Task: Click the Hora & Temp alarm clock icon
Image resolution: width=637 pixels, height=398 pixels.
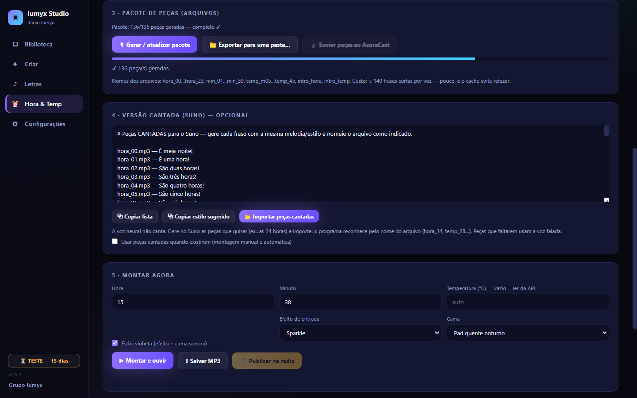Action: click(x=15, y=104)
